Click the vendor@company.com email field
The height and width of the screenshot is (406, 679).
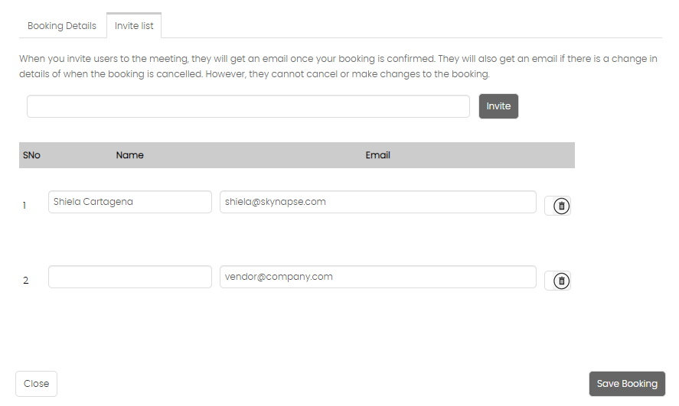(x=378, y=277)
